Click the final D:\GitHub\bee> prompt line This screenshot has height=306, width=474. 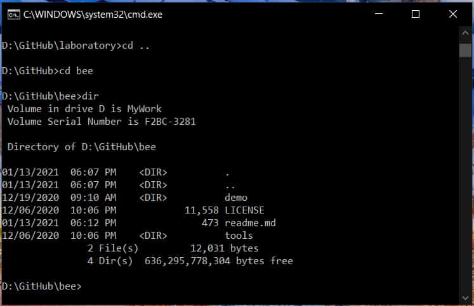tap(42, 286)
